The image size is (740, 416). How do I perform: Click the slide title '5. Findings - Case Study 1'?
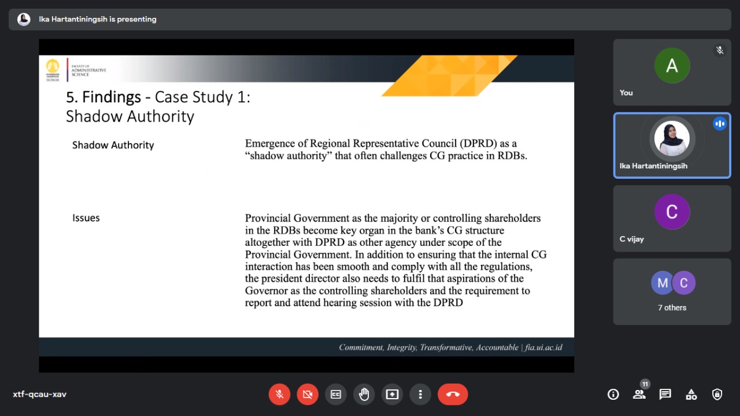158,97
